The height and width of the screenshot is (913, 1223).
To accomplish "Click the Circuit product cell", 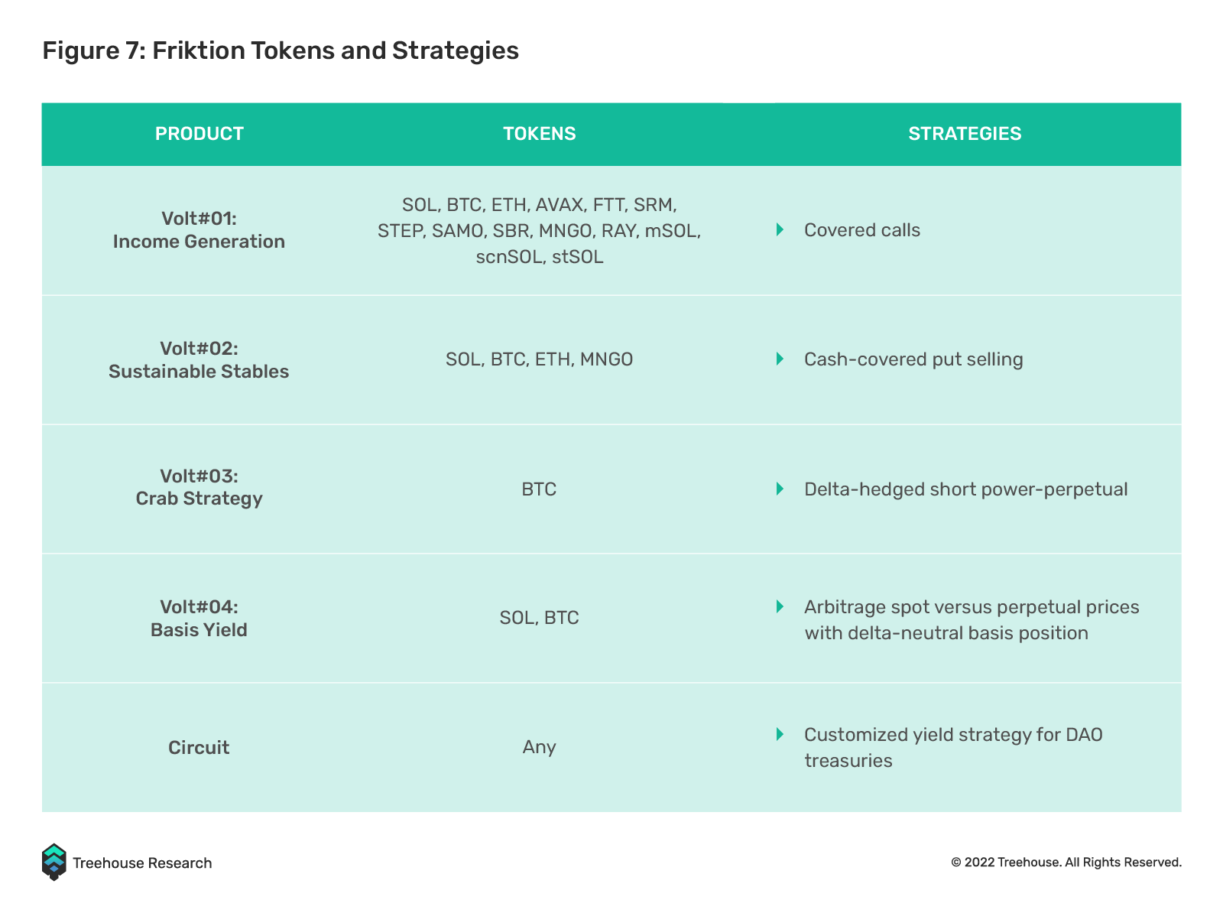I will [x=199, y=747].
